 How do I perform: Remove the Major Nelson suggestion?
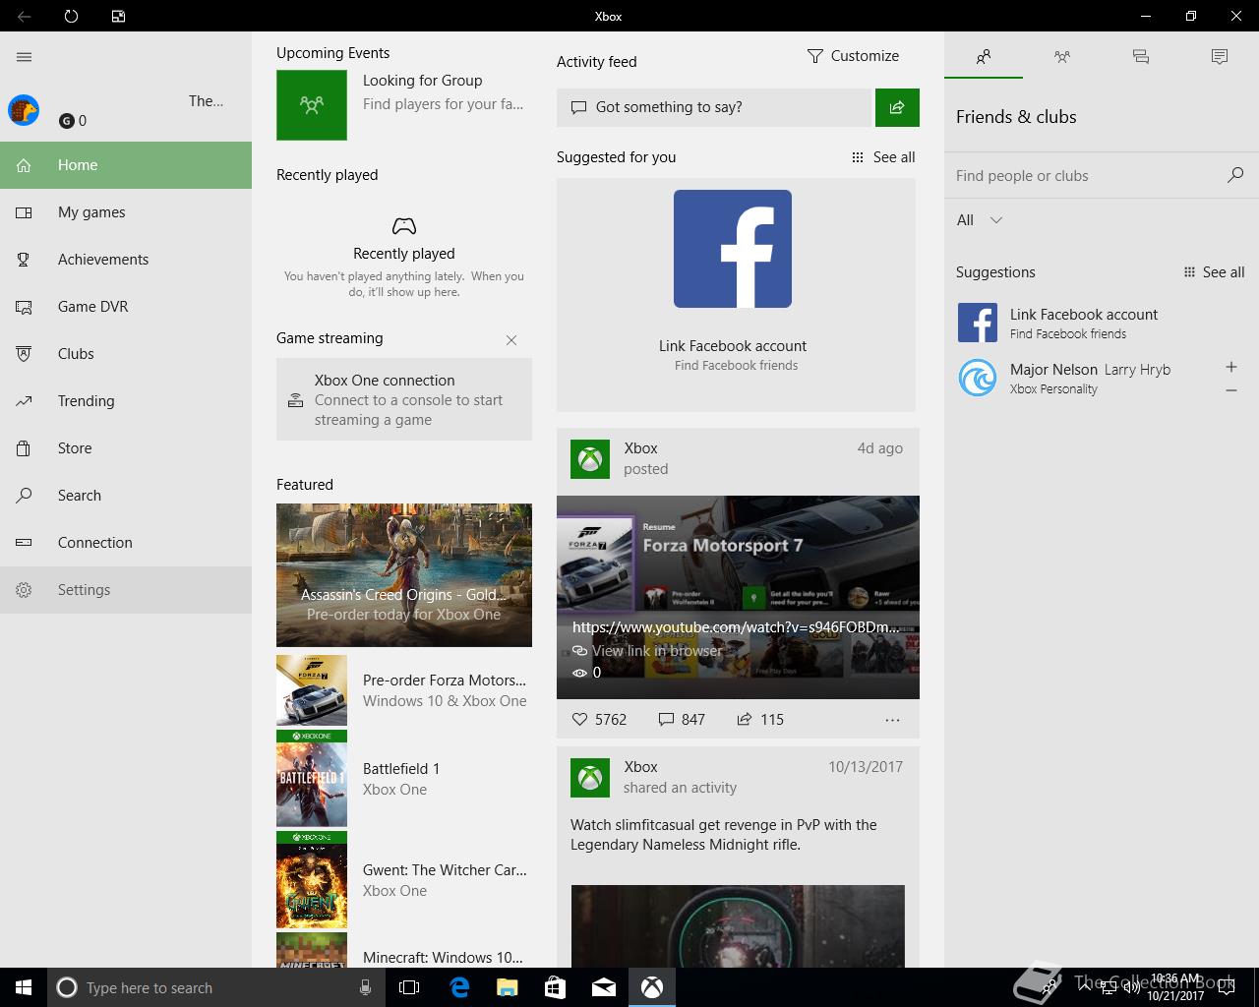point(1231,390)
